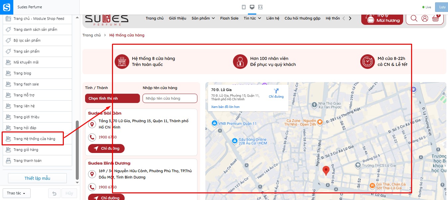
Task: Expand the Sản phẩm menu dropdown
Action: [203, 18]
